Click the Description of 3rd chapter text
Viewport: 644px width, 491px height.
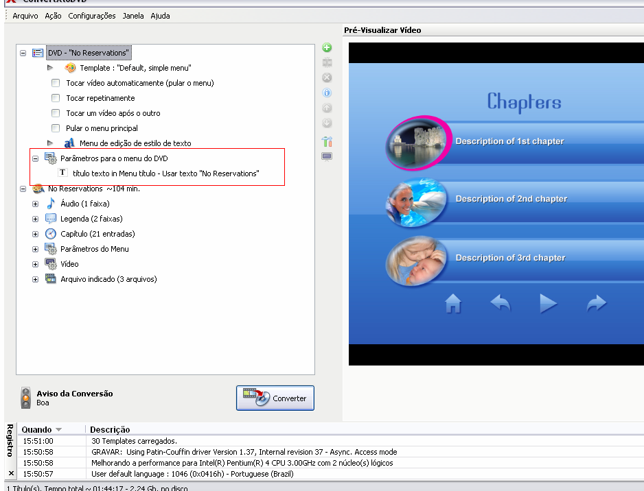click(510, 258)
